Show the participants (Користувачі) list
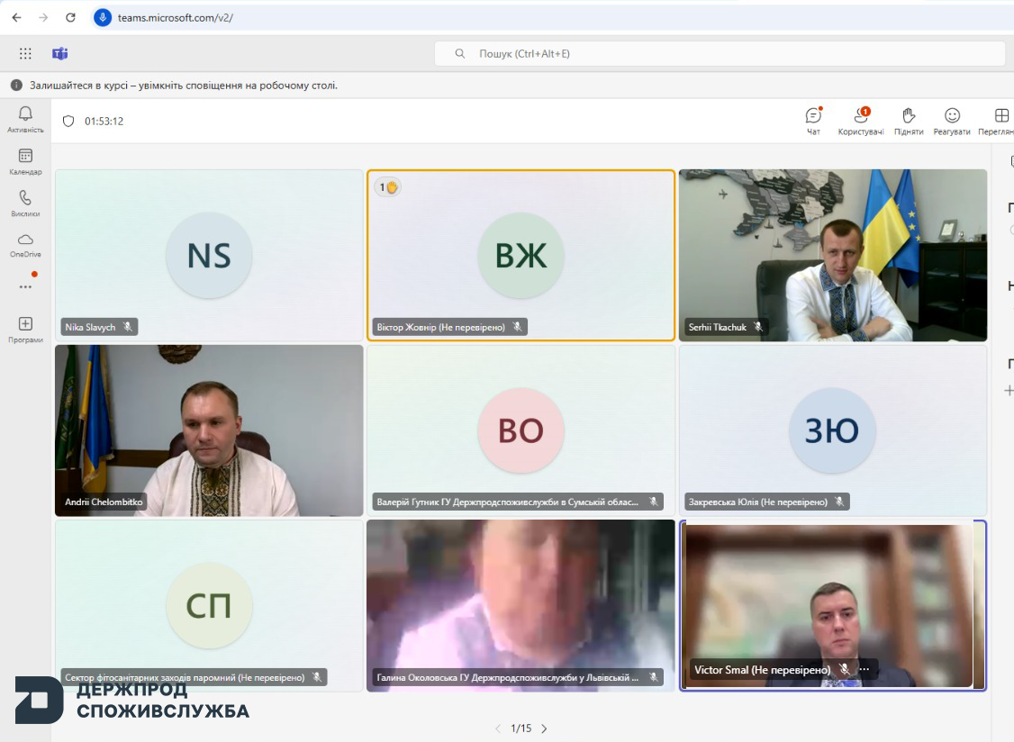 [861, 116]
